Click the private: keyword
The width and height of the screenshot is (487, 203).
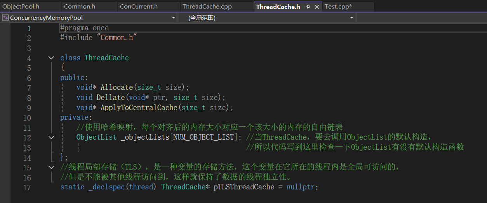coord(76,117)
